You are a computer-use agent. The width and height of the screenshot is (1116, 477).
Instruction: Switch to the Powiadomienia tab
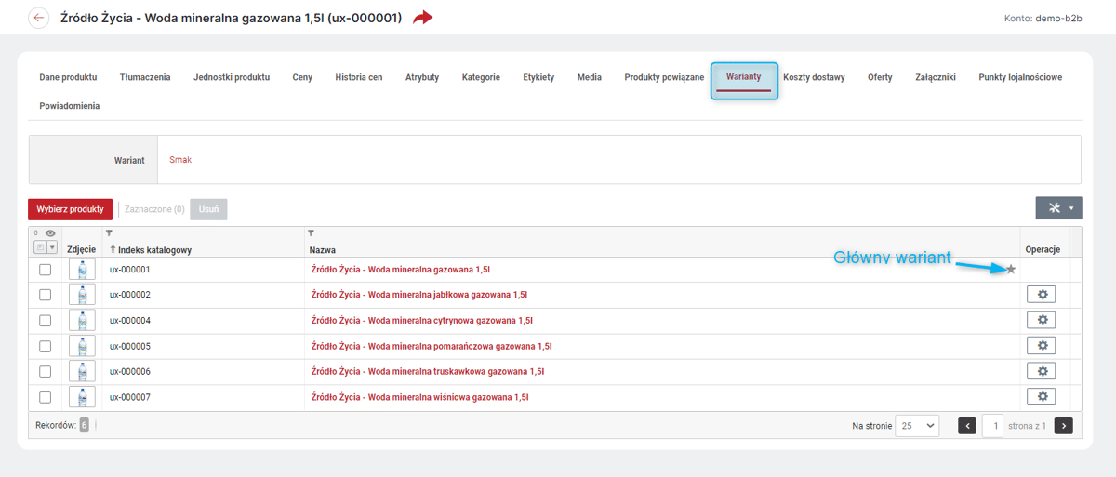click(70, 106)
